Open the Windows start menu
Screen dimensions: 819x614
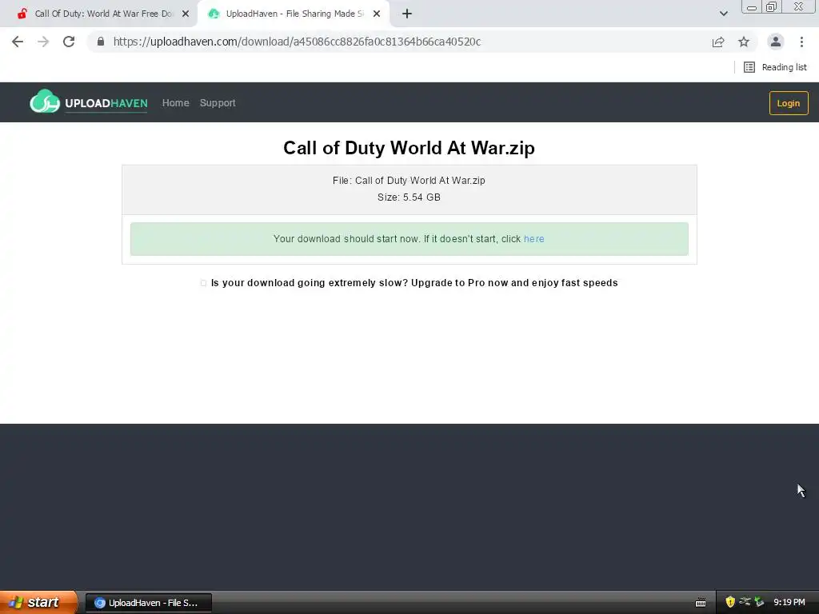pos(38,602)
